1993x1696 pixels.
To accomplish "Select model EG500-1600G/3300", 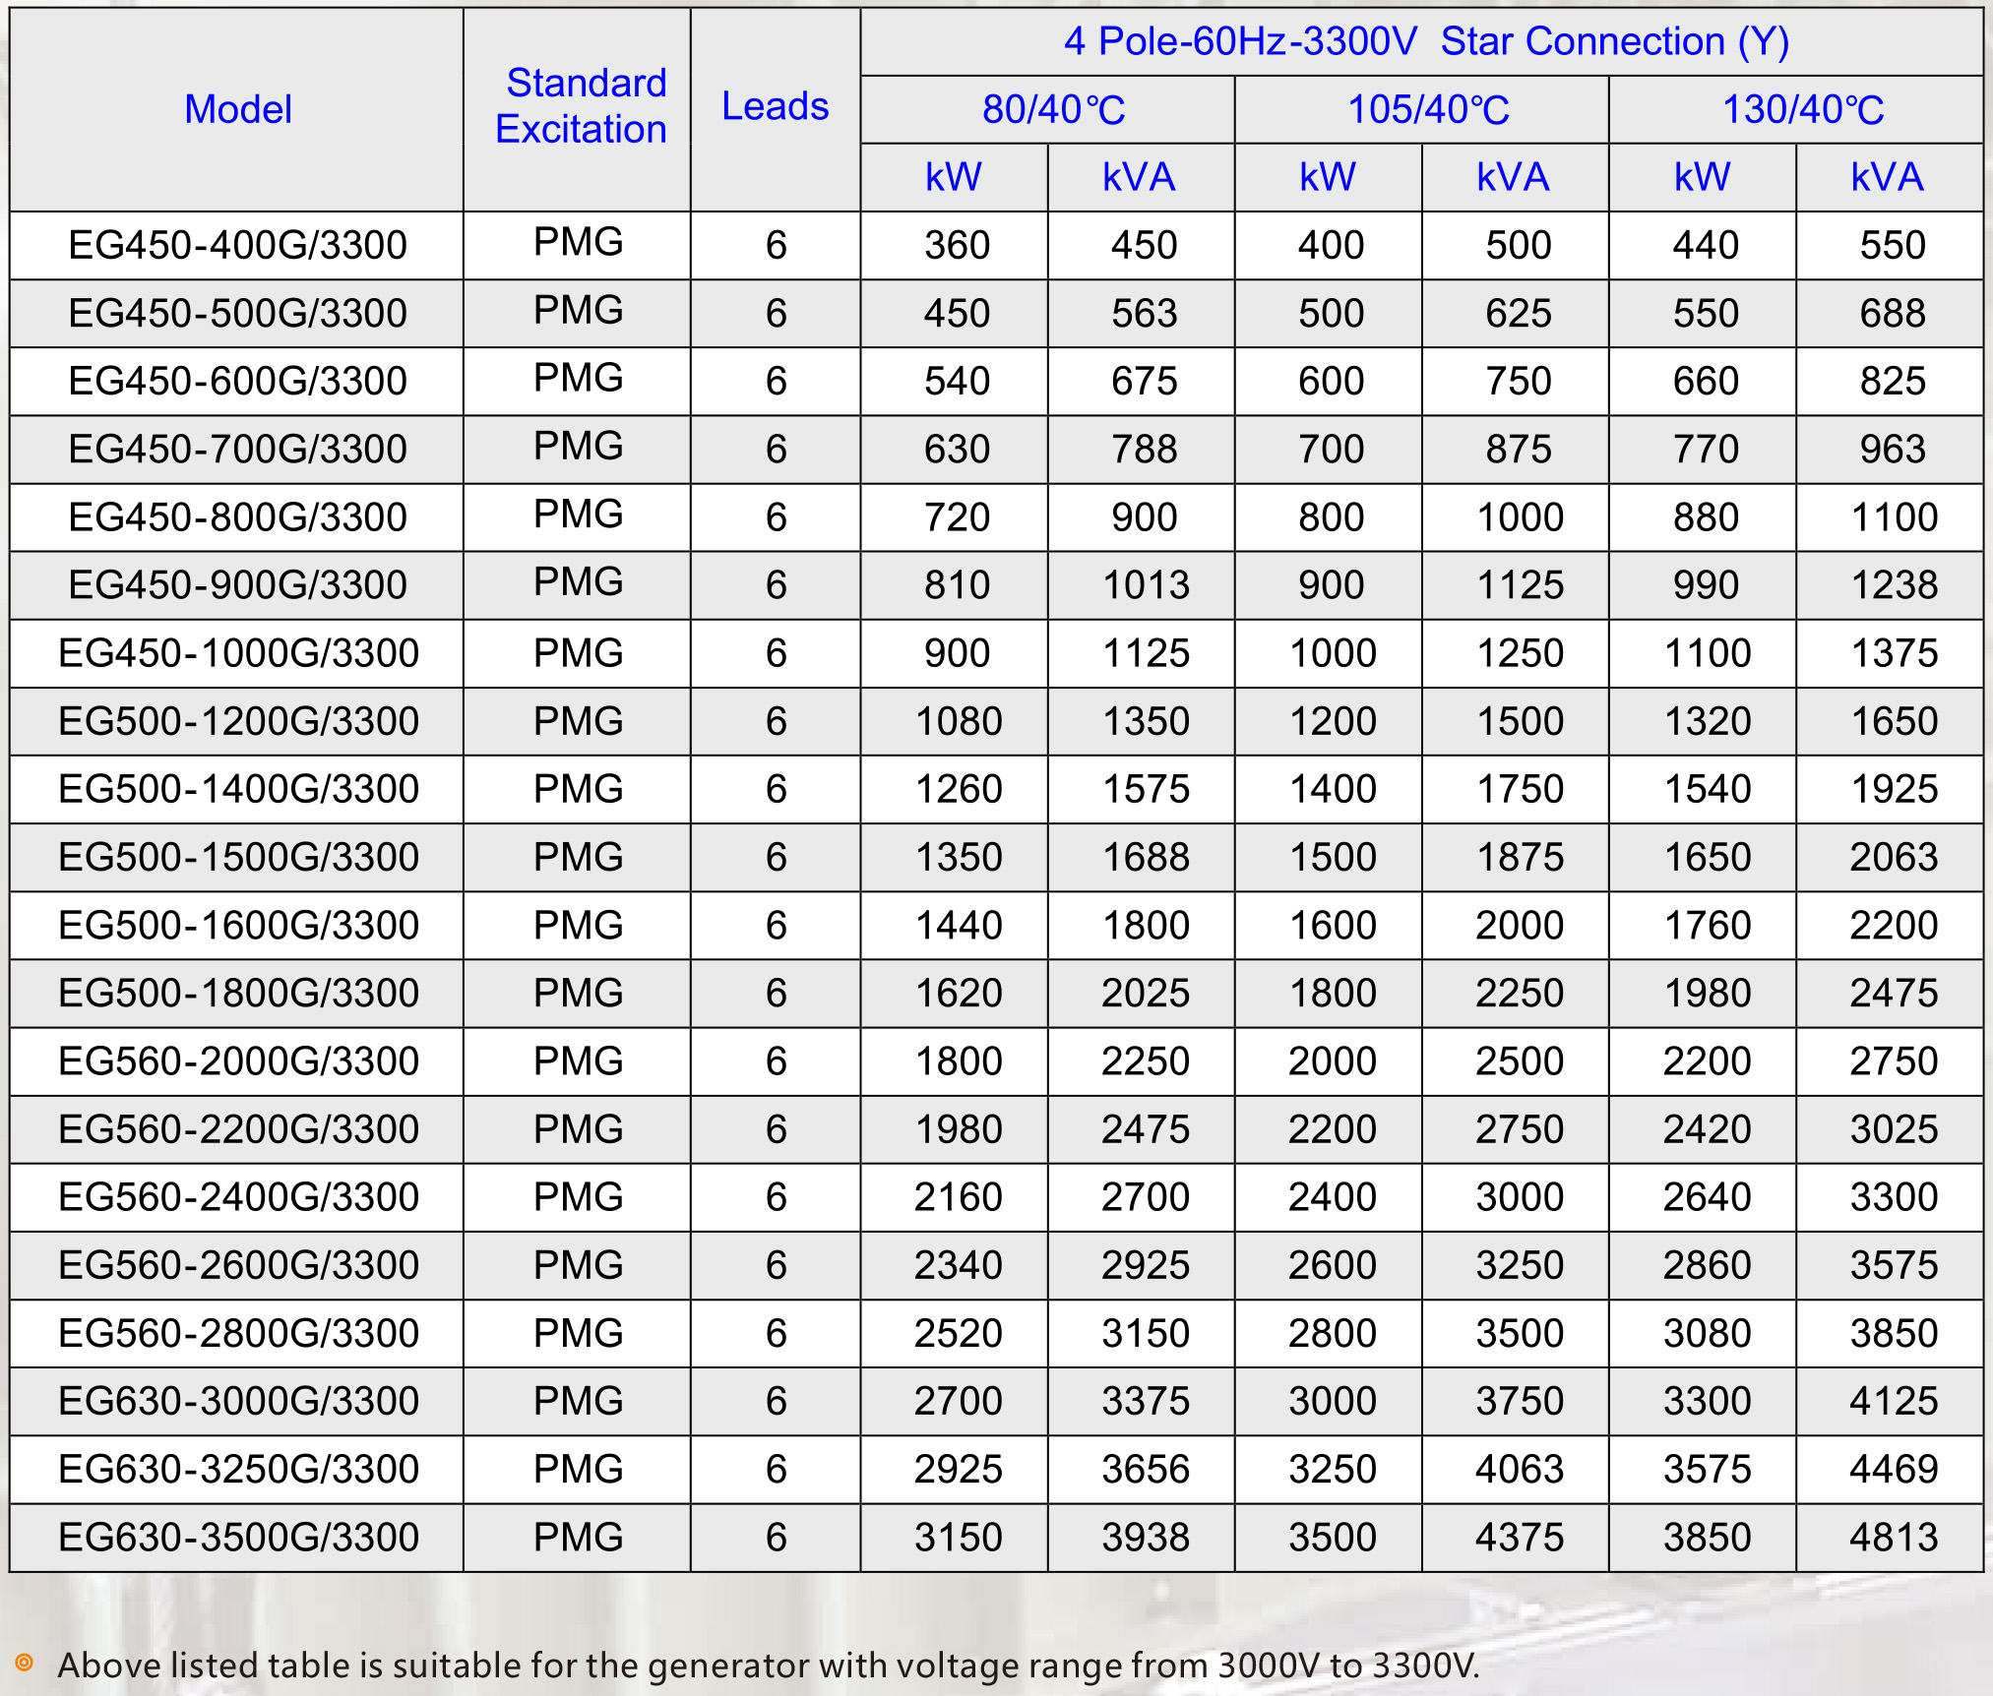I will (x=238, y=925).
